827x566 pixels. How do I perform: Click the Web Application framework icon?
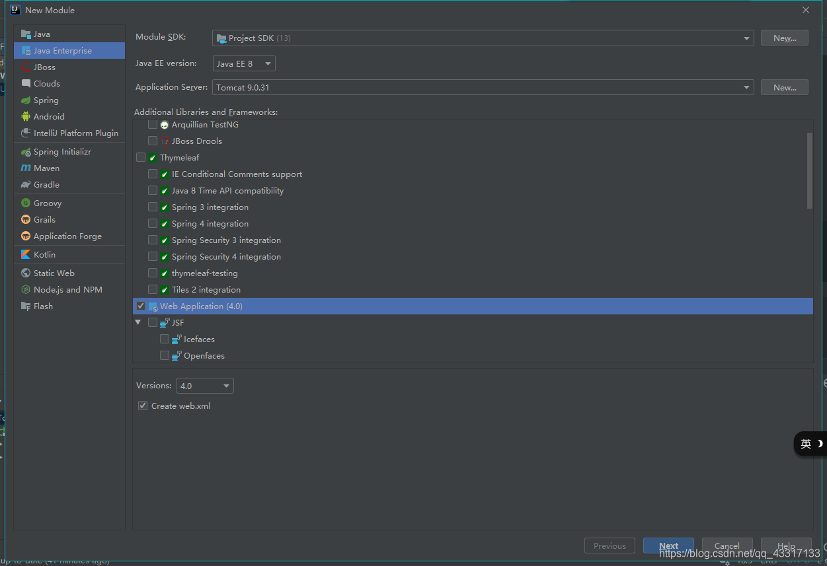pyautogui.click(x=153, y=306)
